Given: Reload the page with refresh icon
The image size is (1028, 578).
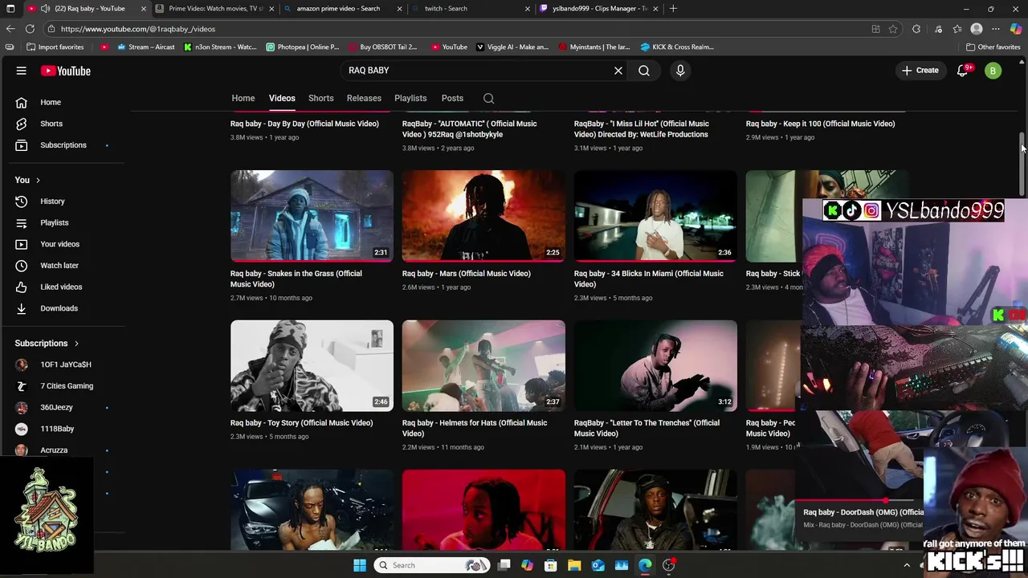Looking at the screenshot, I should pyautogui.click(x=30, y=29).
